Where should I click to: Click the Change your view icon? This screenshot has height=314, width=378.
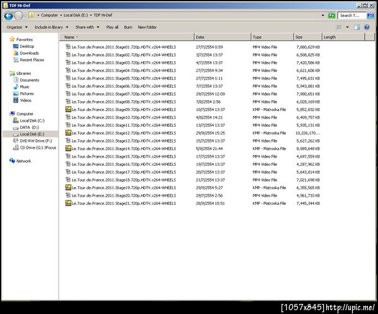click(339, 27)
